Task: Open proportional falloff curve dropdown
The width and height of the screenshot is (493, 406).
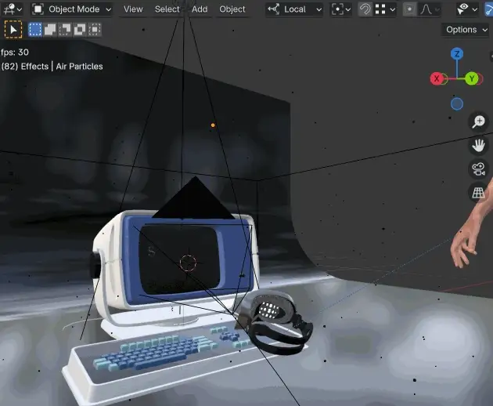Action: [429, 9]
